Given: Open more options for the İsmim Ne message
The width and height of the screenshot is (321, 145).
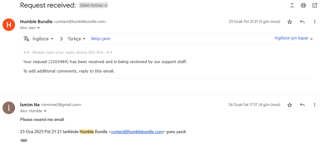Looking at the screenshot, I should coord(314,105).
